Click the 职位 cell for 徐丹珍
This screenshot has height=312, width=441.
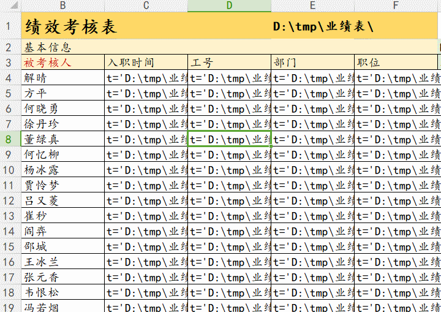coord(396,124)
